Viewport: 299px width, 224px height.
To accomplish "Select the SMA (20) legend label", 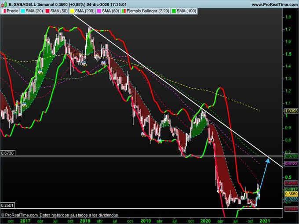I will pyautogui.click(x=34, y=11).
